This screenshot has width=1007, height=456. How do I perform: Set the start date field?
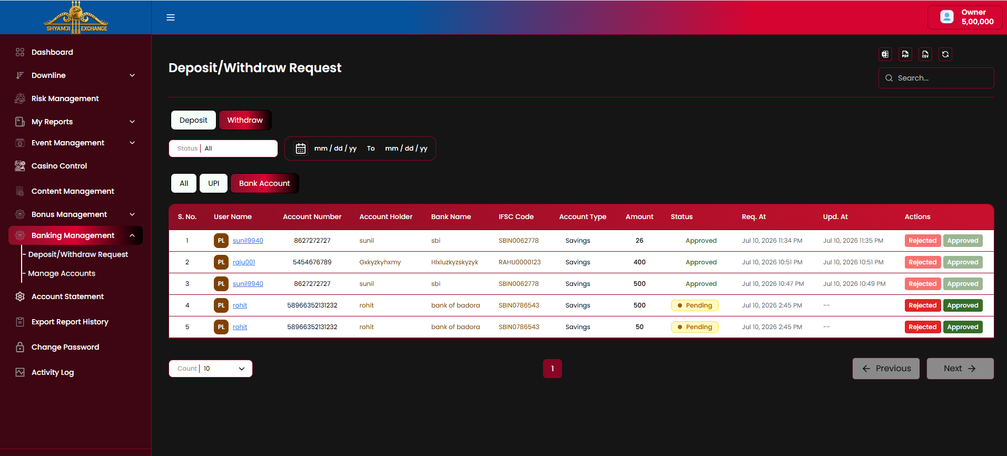[335, 148]
